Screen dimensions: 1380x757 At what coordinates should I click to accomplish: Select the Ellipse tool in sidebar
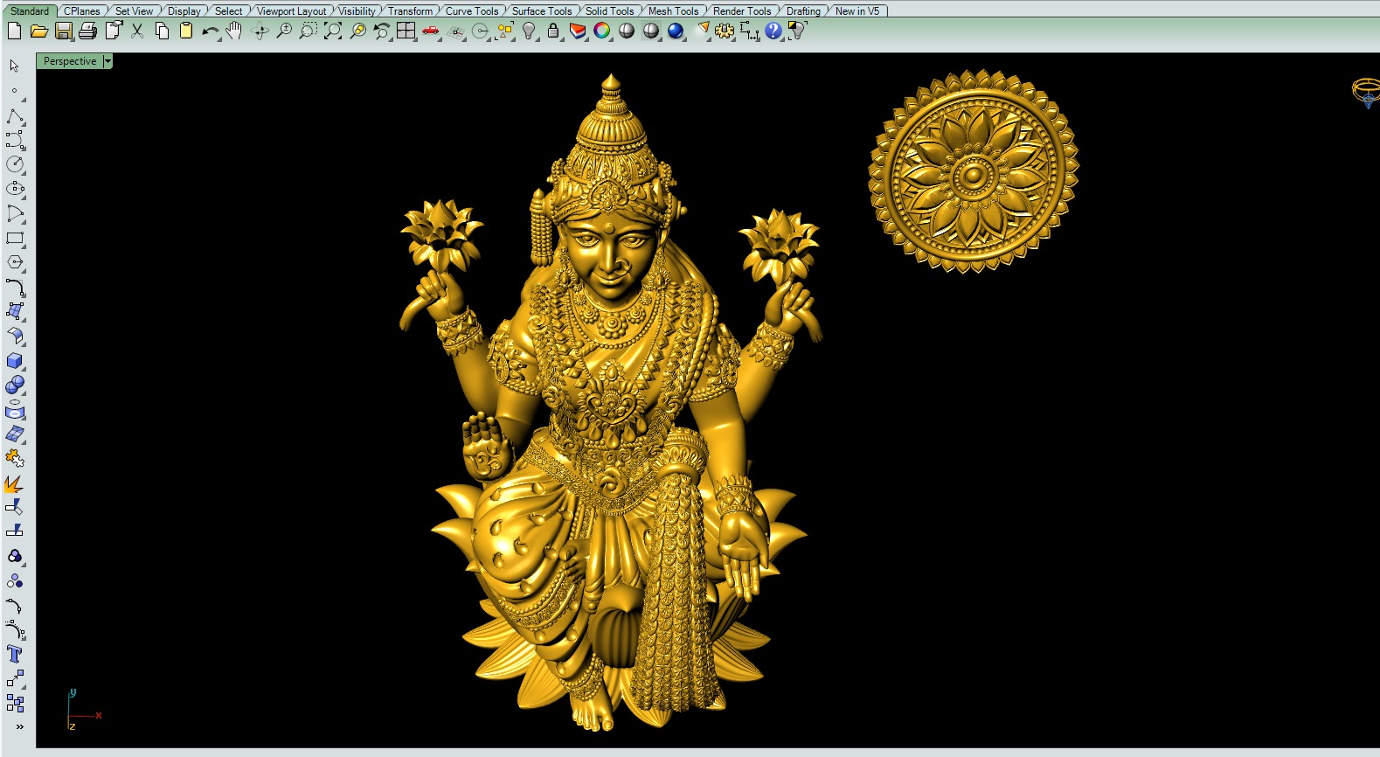(15, 189)
